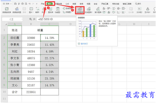Click the 在线图表 online chart icon
The height and width of the screenshot is (103, 157).
tap(89, 10)
